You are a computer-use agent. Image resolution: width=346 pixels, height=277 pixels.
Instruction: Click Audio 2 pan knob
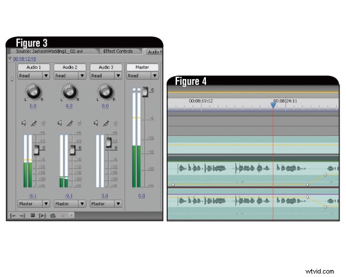coord(70,91)
